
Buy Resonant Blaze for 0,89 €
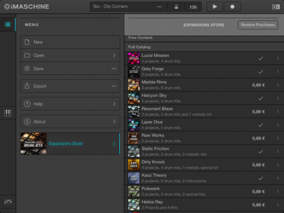[x=258, y=112]
